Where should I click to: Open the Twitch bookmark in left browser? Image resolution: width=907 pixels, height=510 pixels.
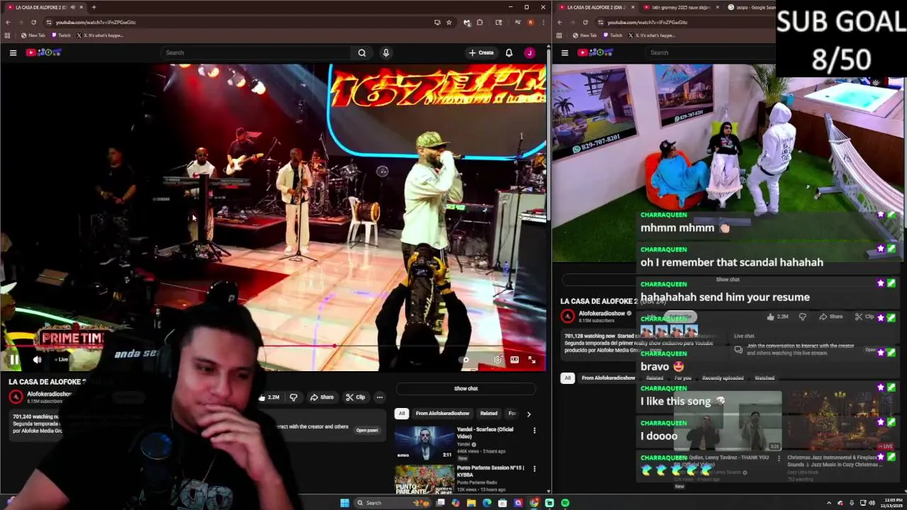point(61,35)
